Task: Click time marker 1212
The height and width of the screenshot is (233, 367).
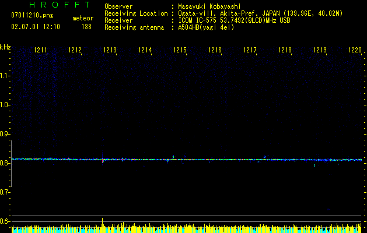Action: (75, 50)
